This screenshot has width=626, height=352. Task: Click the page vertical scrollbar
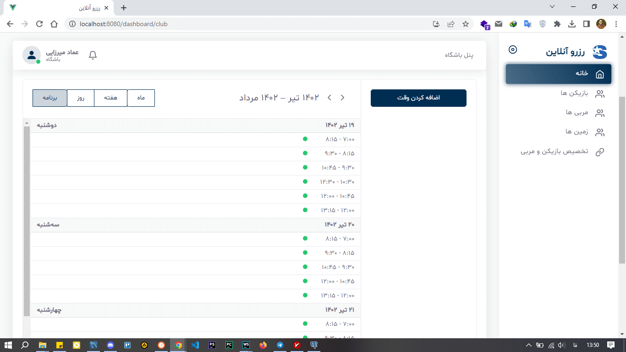pos(622,180)
